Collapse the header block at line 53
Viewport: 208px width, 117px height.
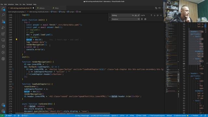[x=189, y=32]
